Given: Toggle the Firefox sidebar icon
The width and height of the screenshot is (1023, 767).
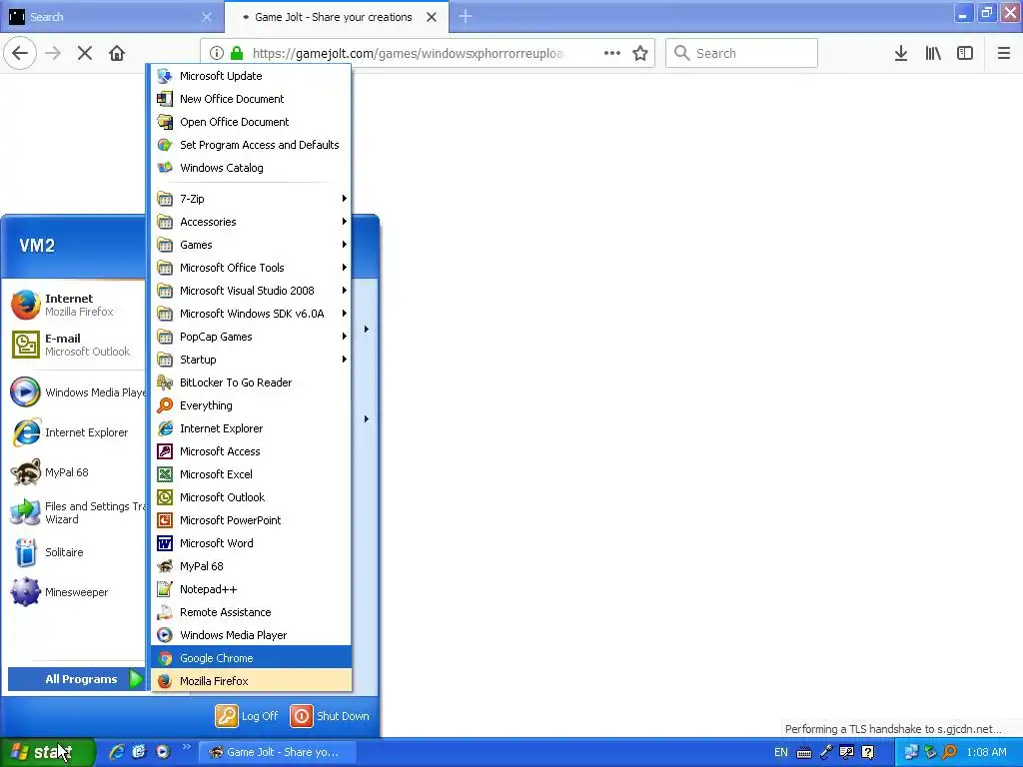Looking at the screenshot, I should [x=965, y=53].
